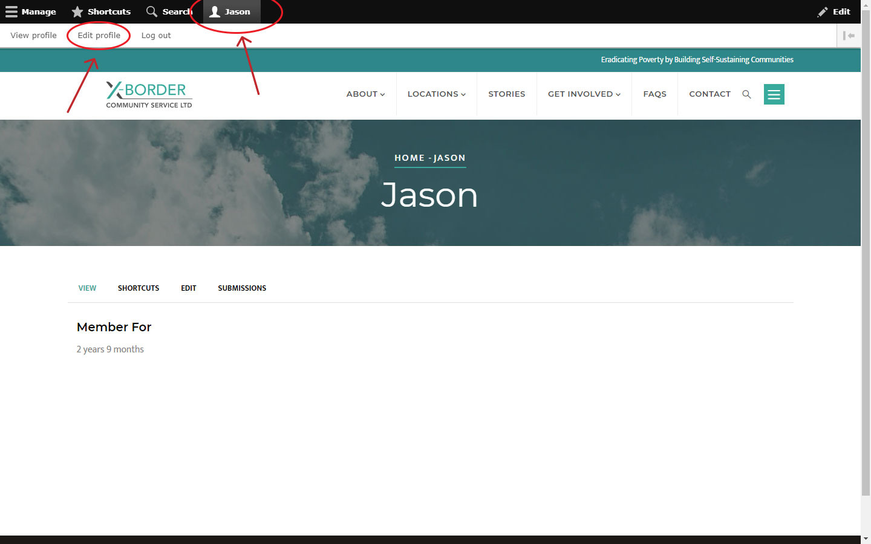871x544 pixels.
Task: Log out of the account
Action: click(x=156, y=36)
